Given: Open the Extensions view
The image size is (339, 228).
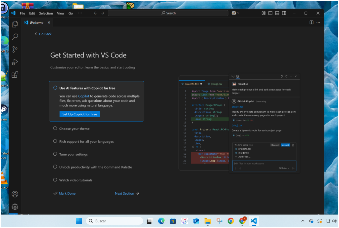Looking at the screenshot, I should pyautogui.click(x=15, y=75).
